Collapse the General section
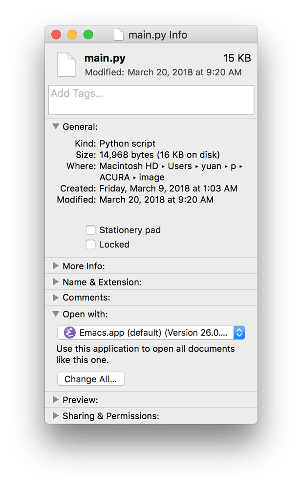Screen dimensions: 302x488 point(55,126)
